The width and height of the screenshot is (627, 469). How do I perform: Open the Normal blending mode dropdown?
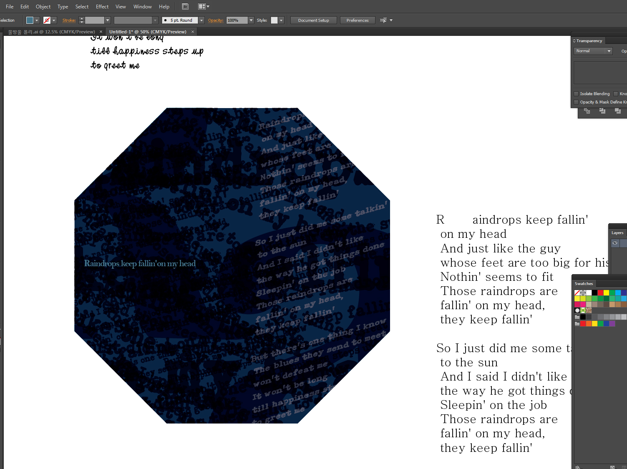pyautogui.click(x=593, y=51)
